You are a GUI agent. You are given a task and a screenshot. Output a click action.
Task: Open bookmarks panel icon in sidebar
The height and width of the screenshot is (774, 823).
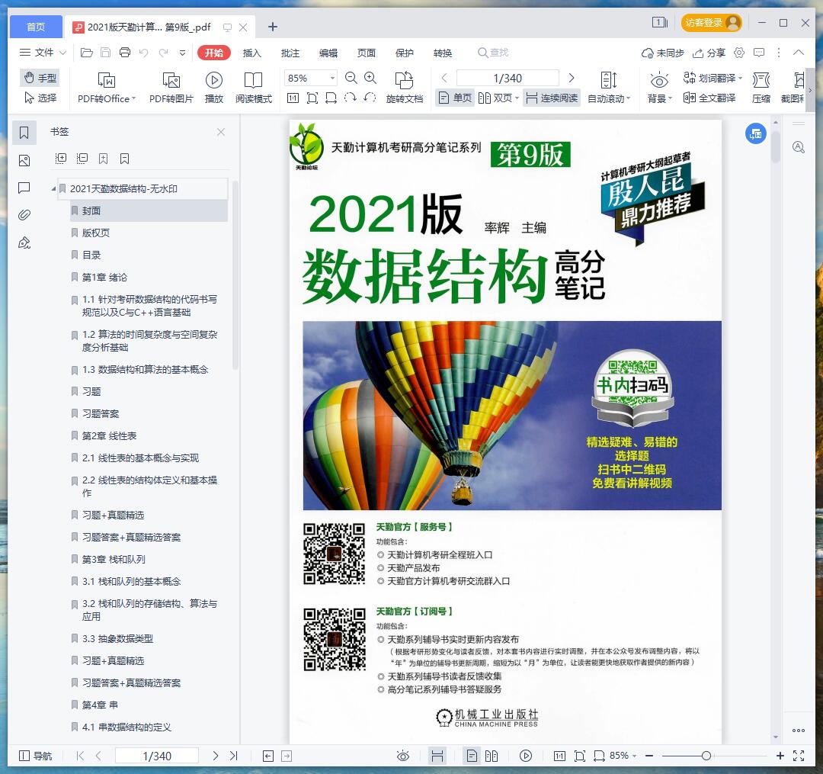pyautogui.click(x=24, y=133)
